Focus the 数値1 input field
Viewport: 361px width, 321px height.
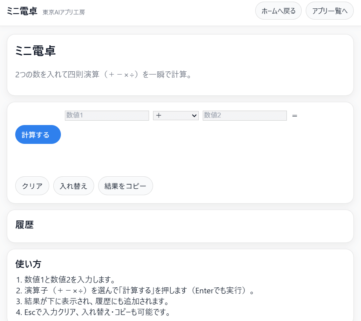pos(107,115)
